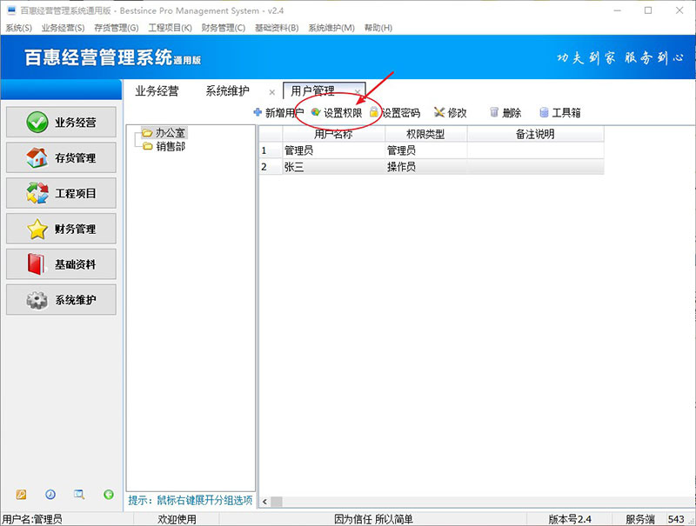Open the 业务经营(S) menu

[63, 28]
